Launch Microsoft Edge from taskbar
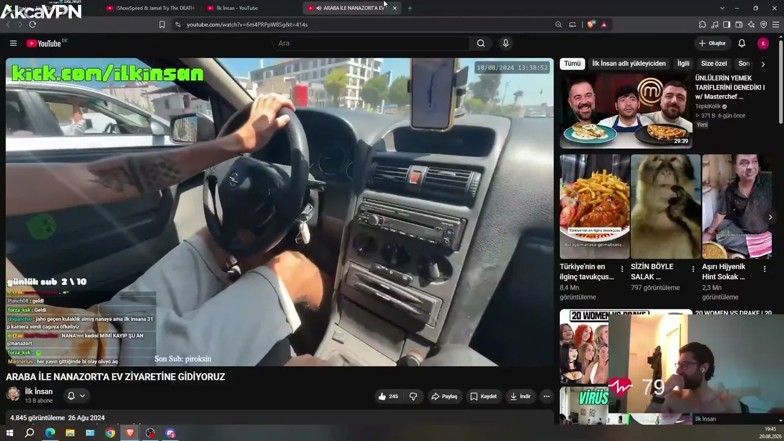 (x=50, y=433)
